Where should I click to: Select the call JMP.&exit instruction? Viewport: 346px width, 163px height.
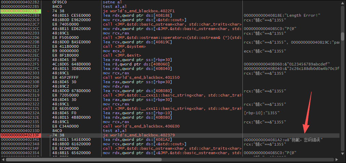122,55
